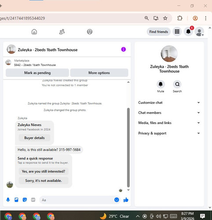
Task: Open the browser Extensions puzzle icon
Action: [180, 18]
